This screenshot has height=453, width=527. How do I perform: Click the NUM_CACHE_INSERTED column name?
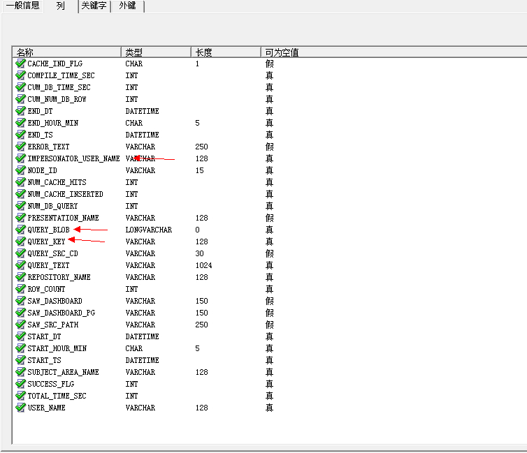pyautogui.click(x=65, y=194)
